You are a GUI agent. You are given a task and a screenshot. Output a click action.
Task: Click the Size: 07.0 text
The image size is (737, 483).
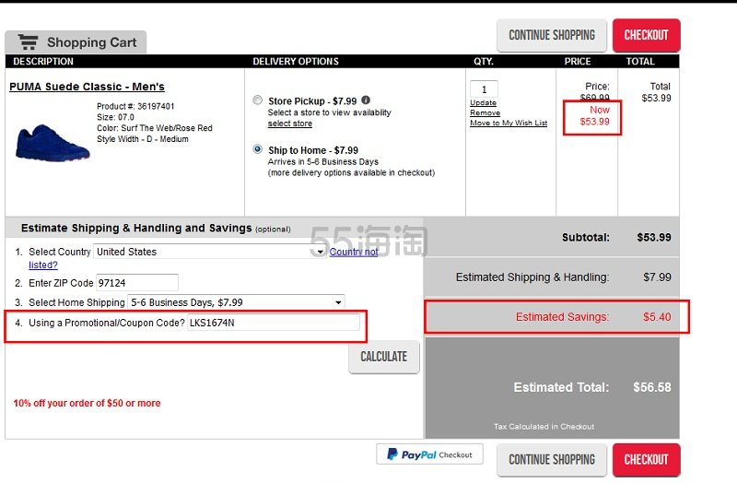point(116,117)
